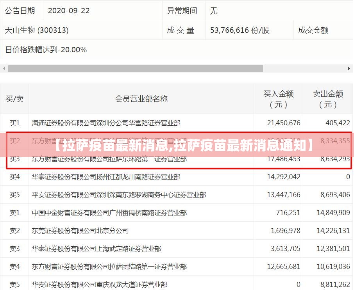The height and width of the screenshot is (290, 354).
Task: Click the 买1 rank cell
Action: tap(14, 123)
